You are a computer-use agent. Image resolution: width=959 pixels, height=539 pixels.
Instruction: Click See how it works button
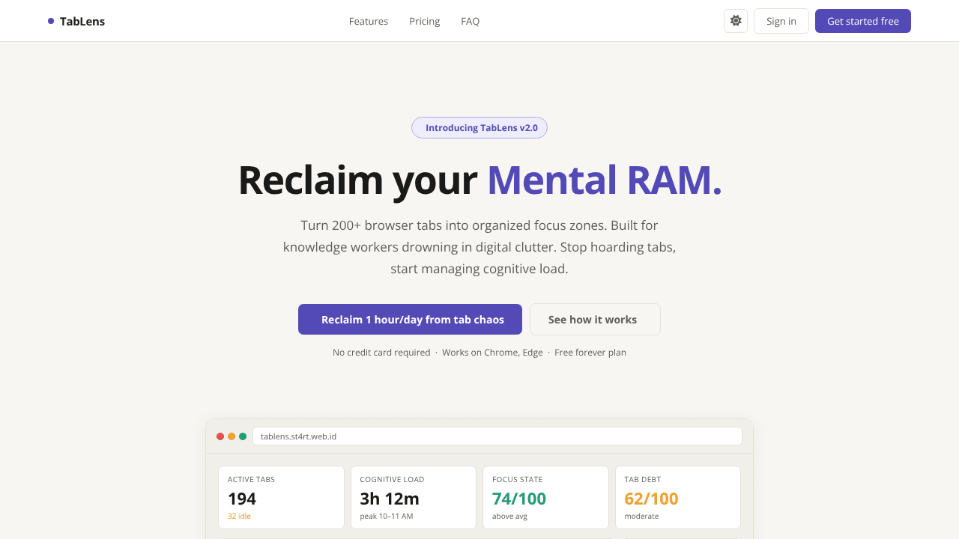(x=595, y=320)
